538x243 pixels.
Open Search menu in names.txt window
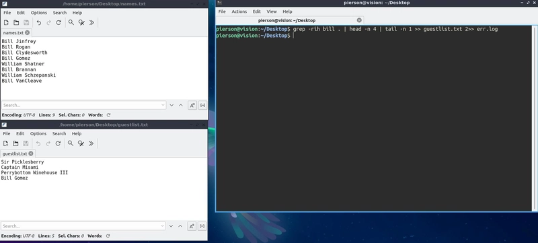tap(60, 13)
